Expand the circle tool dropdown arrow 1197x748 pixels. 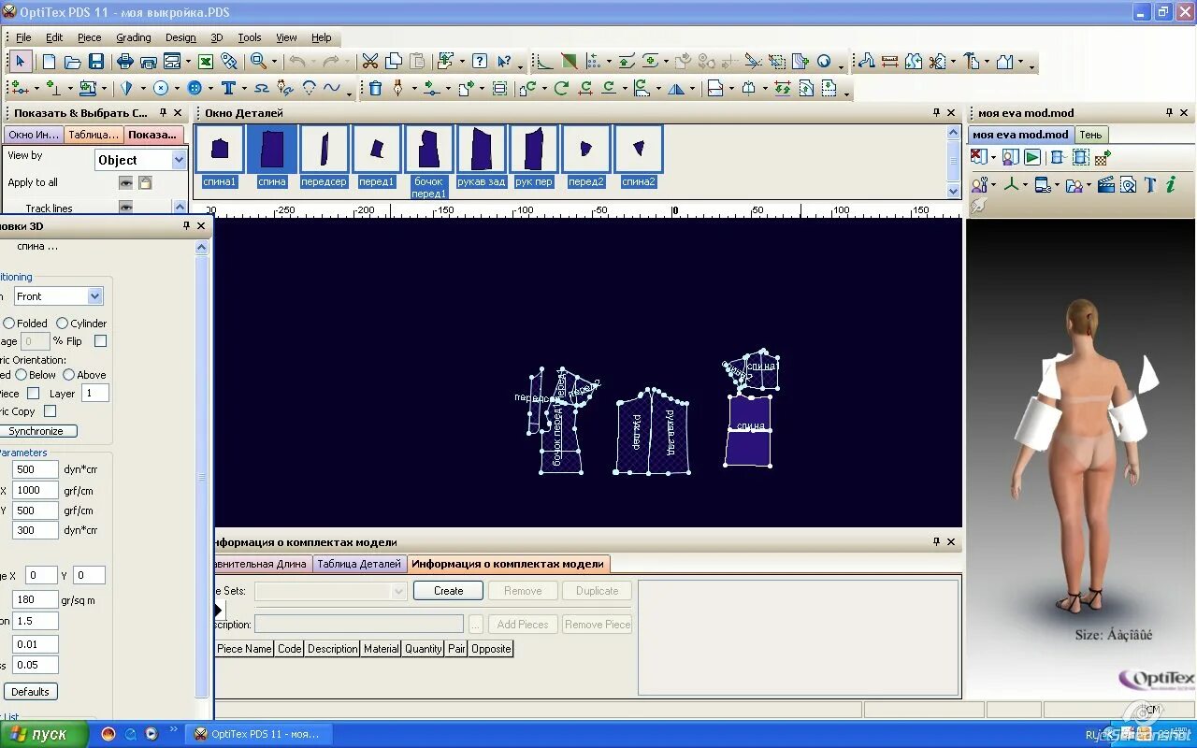[177, 88]
